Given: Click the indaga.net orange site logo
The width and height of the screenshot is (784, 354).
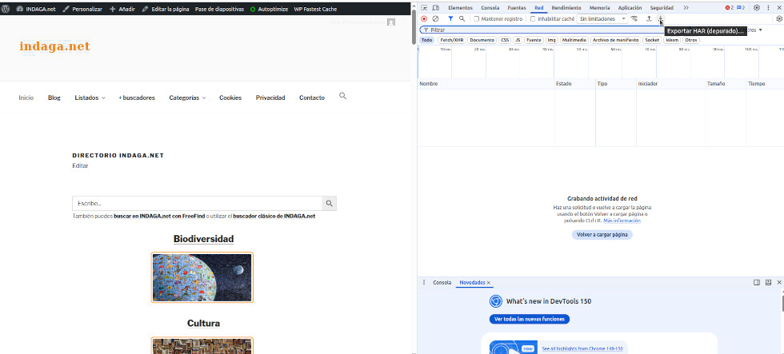Looking at the screenshot, I should tap(55, 46).
